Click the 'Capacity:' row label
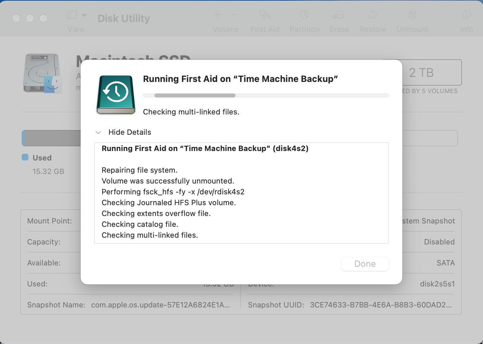This screenshot has height=344, width=483. (x=44, y=242)
